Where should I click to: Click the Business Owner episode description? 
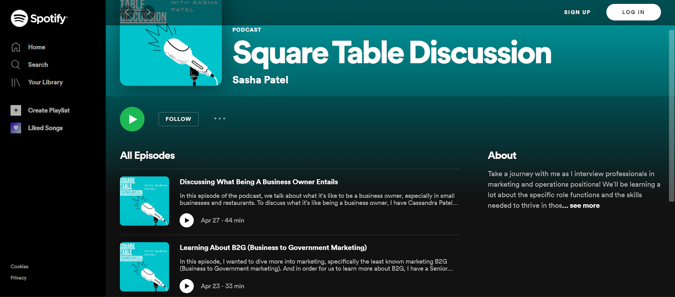319,199
